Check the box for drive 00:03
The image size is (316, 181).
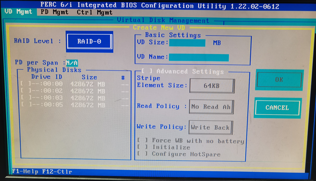(x=26, y=98)
